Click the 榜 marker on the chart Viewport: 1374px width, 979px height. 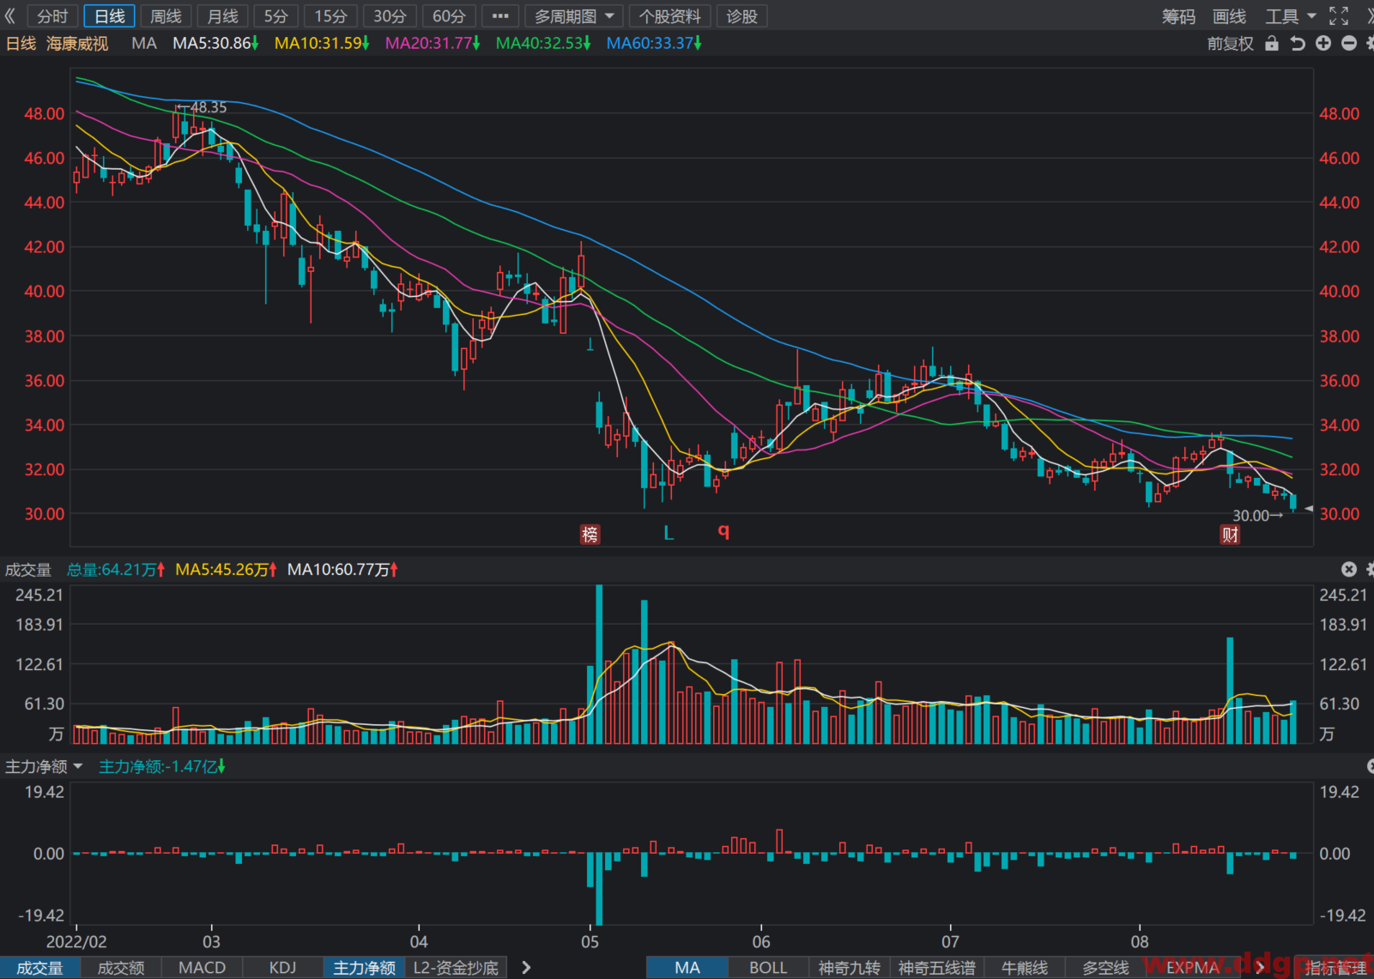590,535
